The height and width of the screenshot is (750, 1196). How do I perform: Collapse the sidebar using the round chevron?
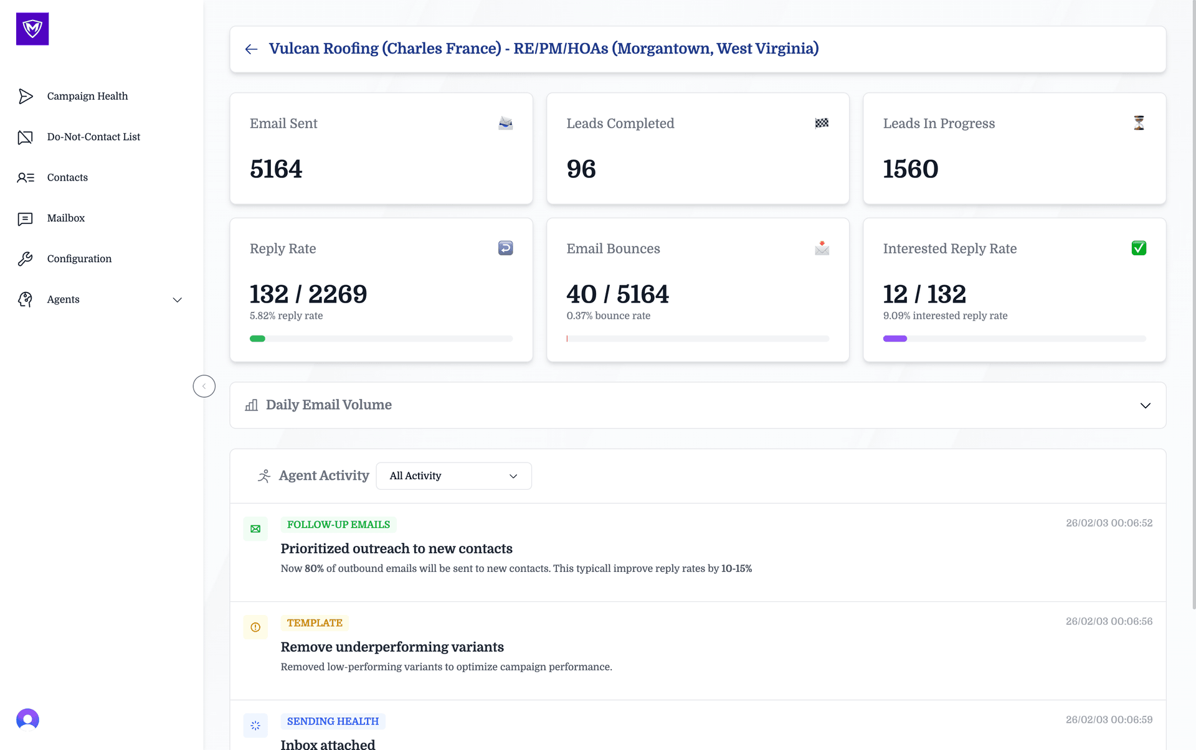[x=204, y=386]
